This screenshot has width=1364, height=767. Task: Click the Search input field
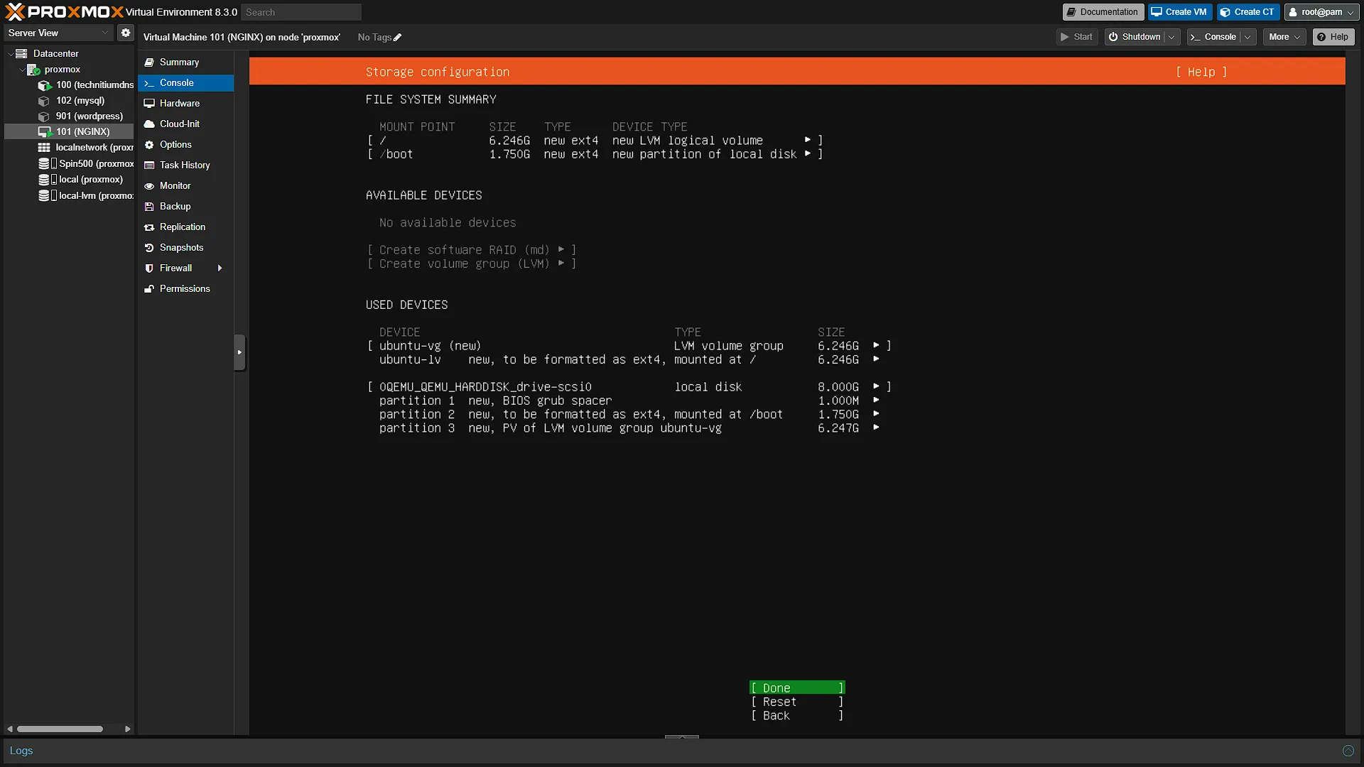pos(301,12)
